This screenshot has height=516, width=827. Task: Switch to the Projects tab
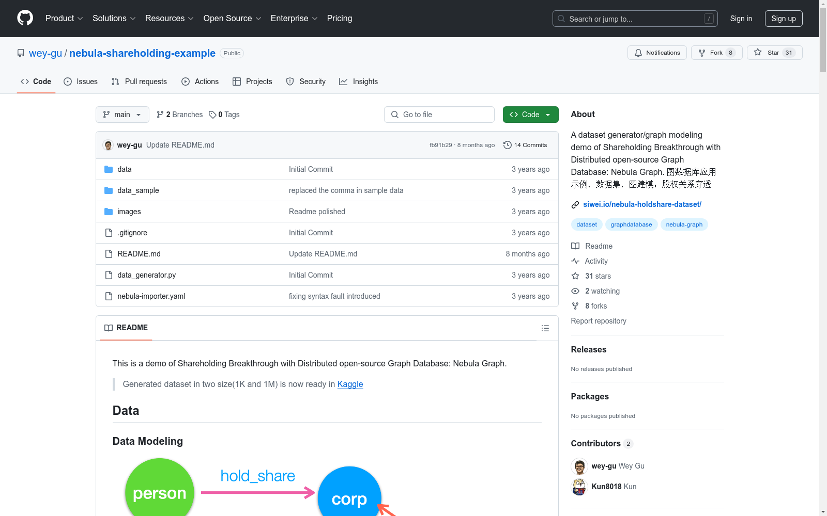252,82
